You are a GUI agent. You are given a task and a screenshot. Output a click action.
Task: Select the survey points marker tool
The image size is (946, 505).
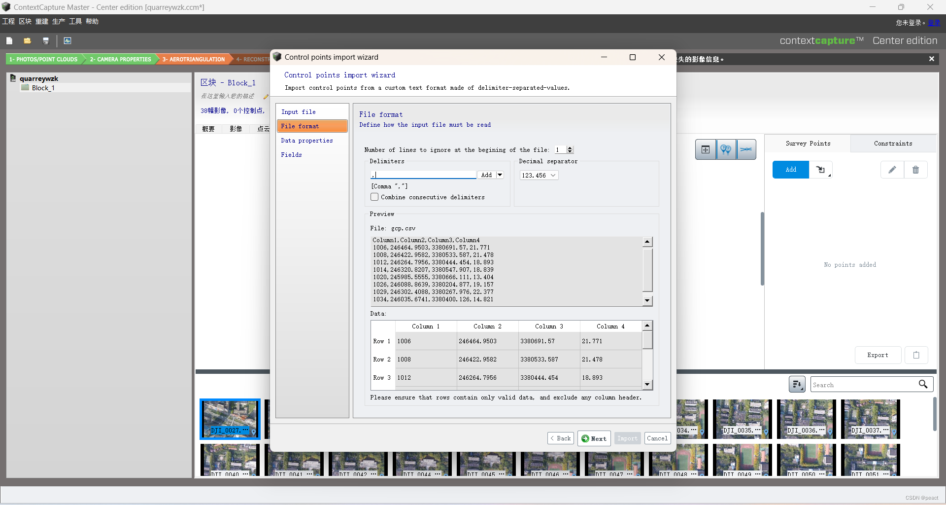tap(726, 149)
